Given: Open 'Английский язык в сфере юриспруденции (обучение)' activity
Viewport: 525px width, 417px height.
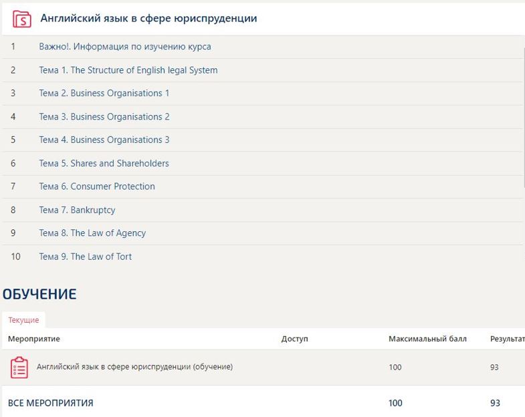Looking at the screenshot, I should [134, 367].
